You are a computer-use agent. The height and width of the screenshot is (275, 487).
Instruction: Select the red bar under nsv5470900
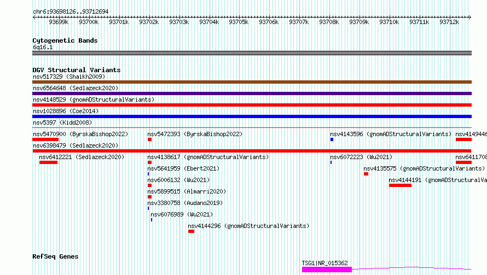pyautogui.click(x=45, y=139)
